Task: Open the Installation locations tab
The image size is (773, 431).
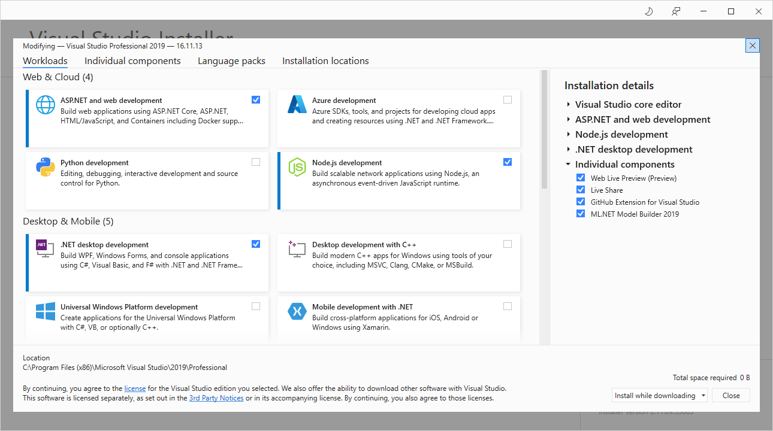Action: [x=325, y=61]
